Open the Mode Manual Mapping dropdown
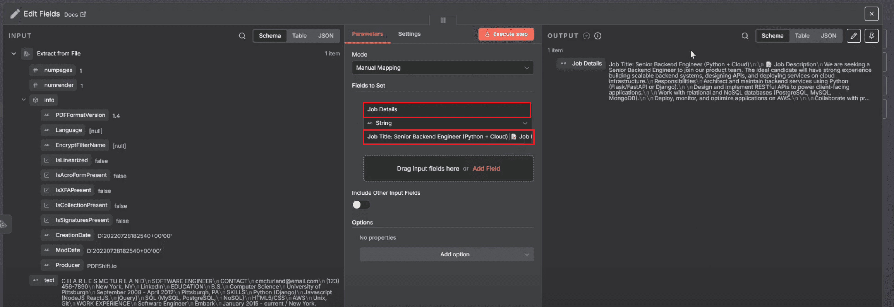The width and height of the screenshot is (894, 307). [442, 68]
